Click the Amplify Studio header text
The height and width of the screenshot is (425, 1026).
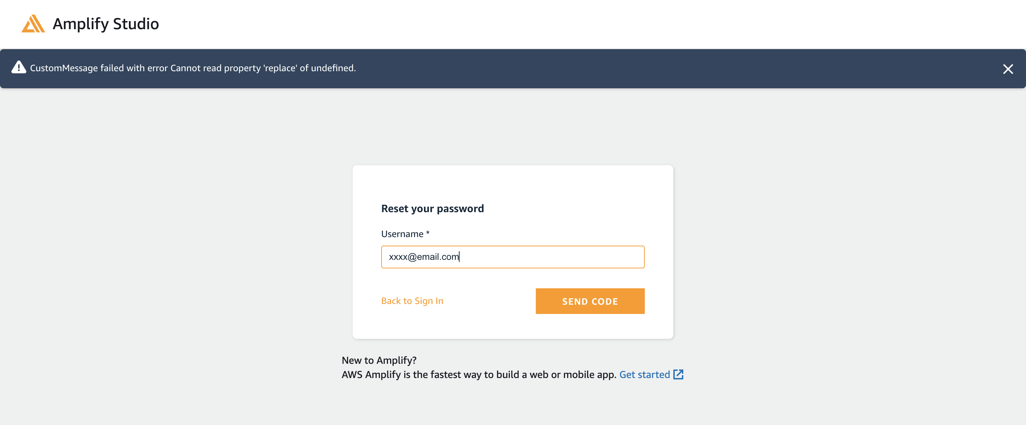106,23
